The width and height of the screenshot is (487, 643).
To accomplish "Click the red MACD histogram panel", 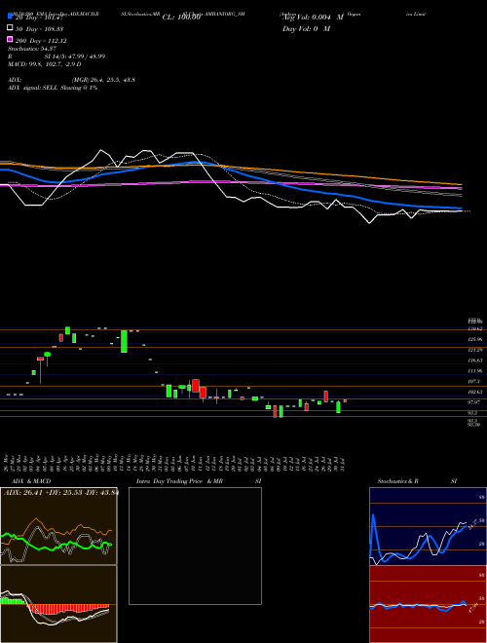I will 58,604.
